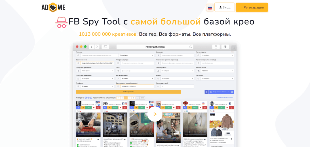310x147 pixels.
Task: Open the Сохраненные запросы dropdown
Action: pyautogui.click(x=219, y=92)
